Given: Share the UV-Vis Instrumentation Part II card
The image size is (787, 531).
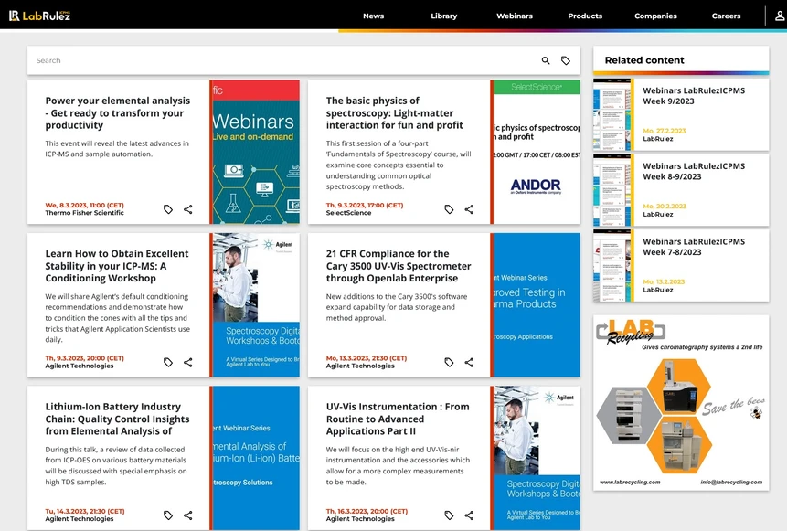Looking at the screenshot, I should [x=469, y=515].
